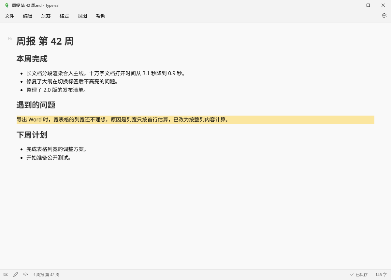Open the 帮助 menu
Image resolution: width=391 pixels, height=280 pixels.
coord(101,16)
